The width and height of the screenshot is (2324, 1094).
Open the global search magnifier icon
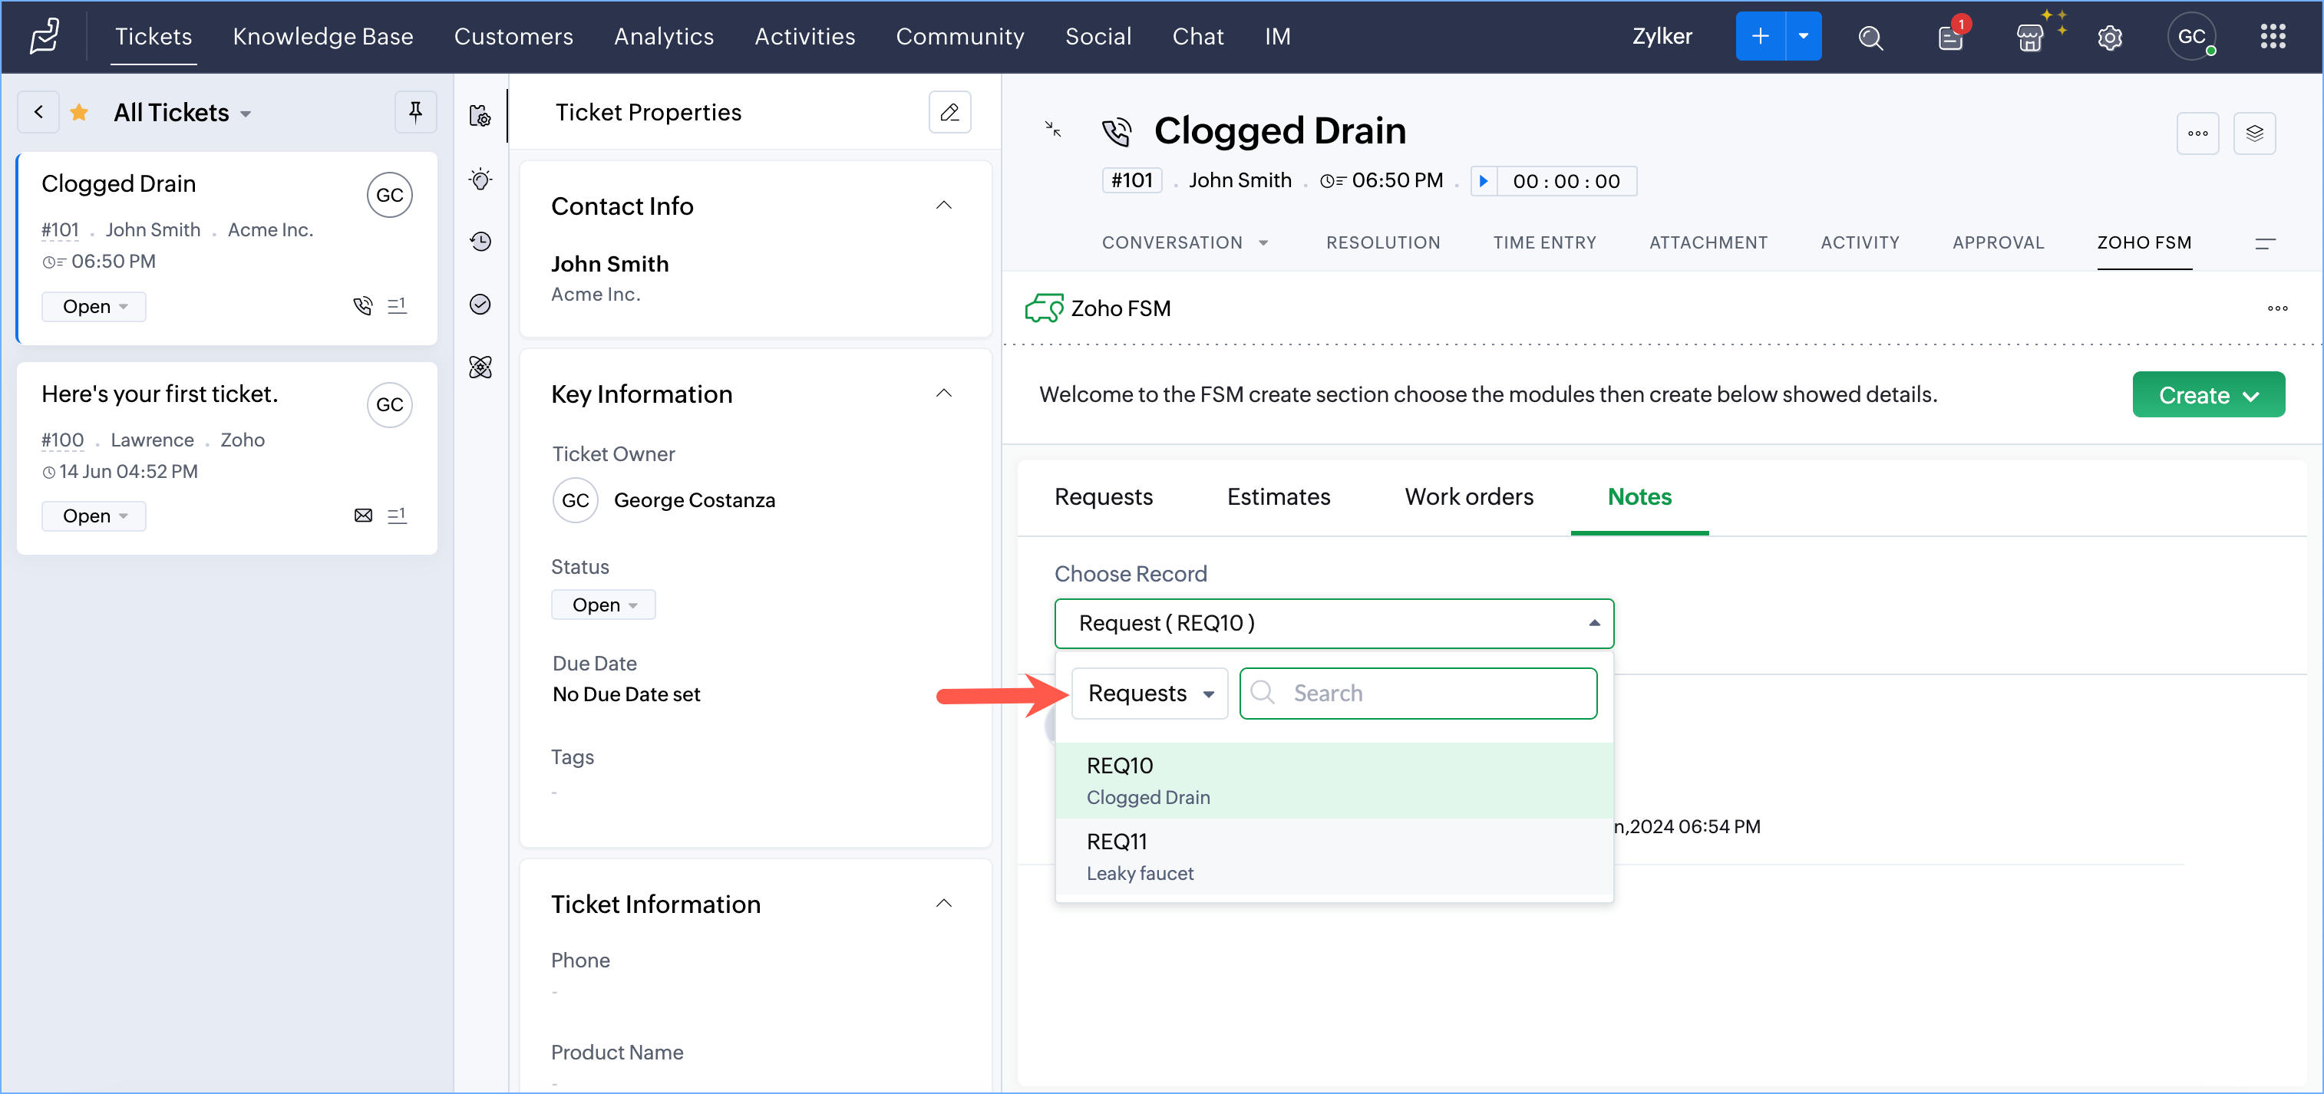[1870, 37]
